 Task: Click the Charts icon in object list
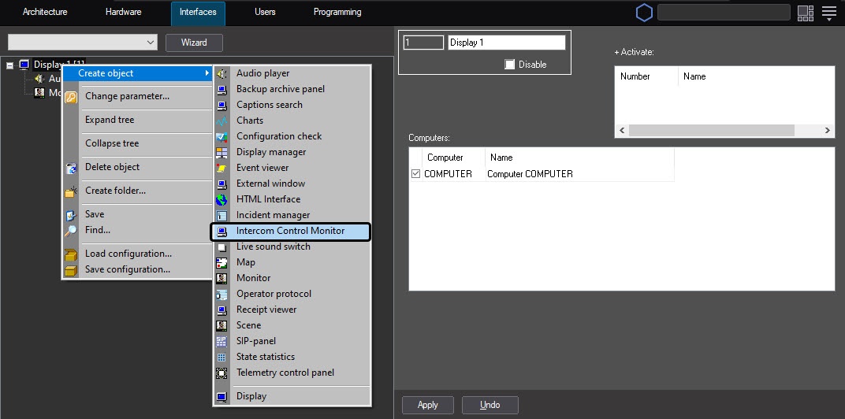pyautogui.click(x=221, y=121)
